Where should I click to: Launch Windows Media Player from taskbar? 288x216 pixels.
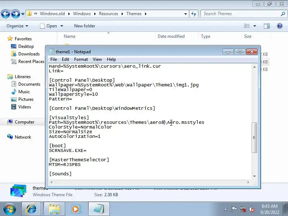point(76,209)
